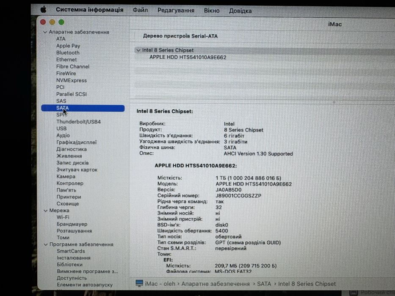Select Доступність in the sidebar
Image resolution: width=395 pixels, height=296 pixels.
tap(72, 278)
